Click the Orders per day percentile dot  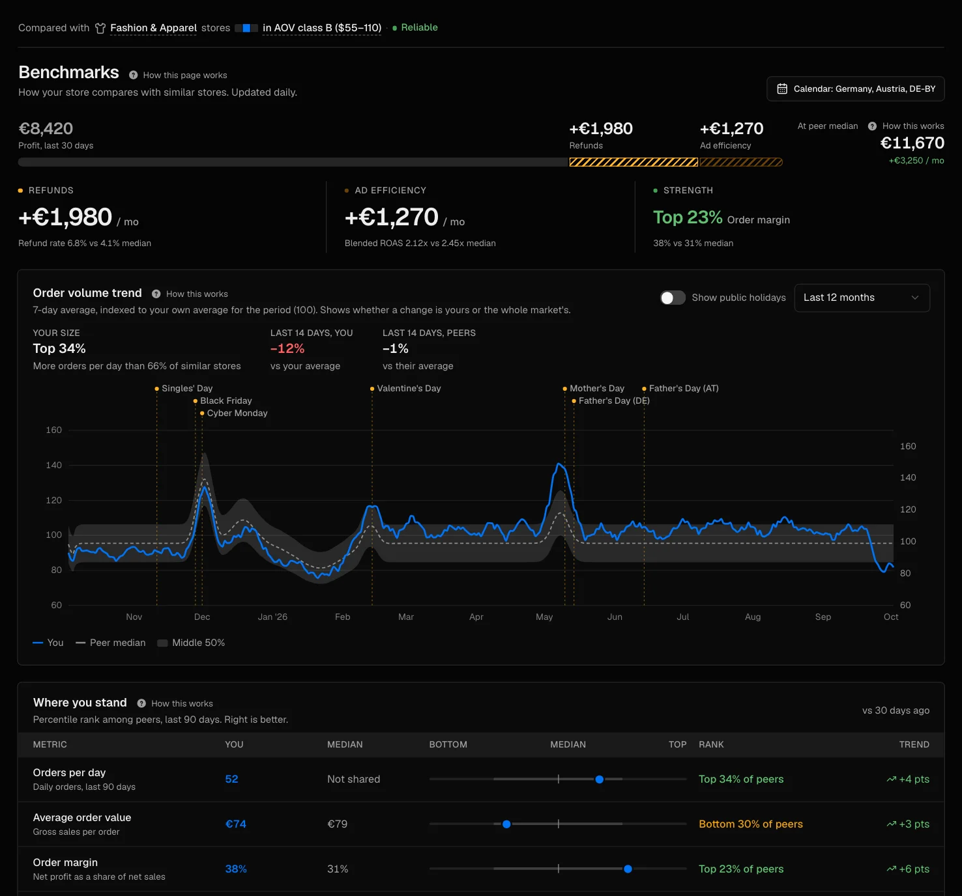[600, 779]
